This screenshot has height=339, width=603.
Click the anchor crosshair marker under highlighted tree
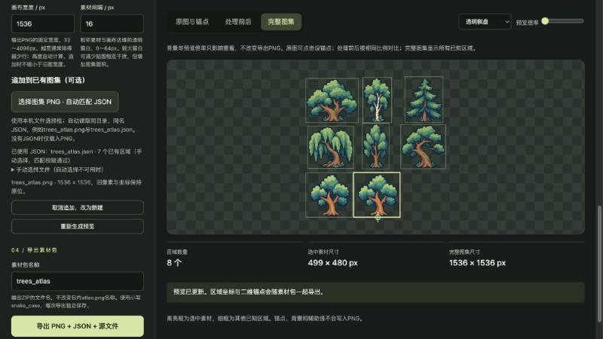(x=378, y=218)
